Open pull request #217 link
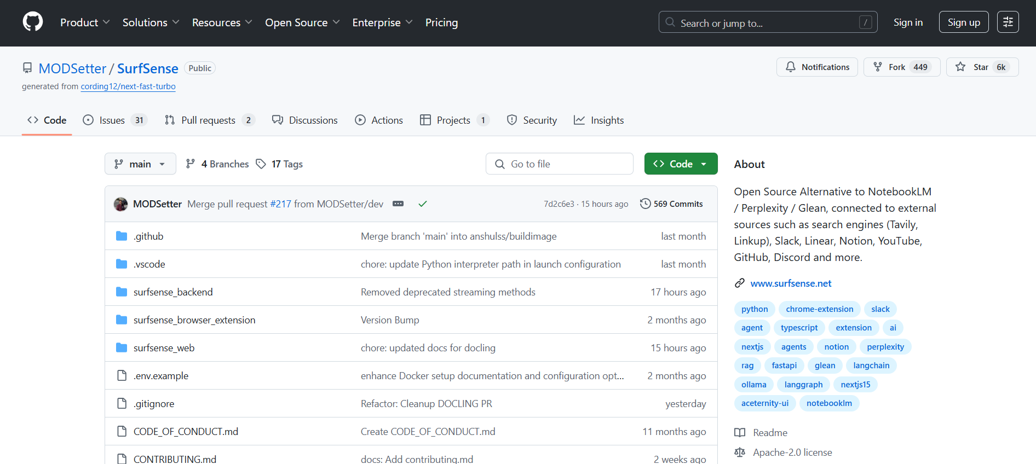 point(281,204)
